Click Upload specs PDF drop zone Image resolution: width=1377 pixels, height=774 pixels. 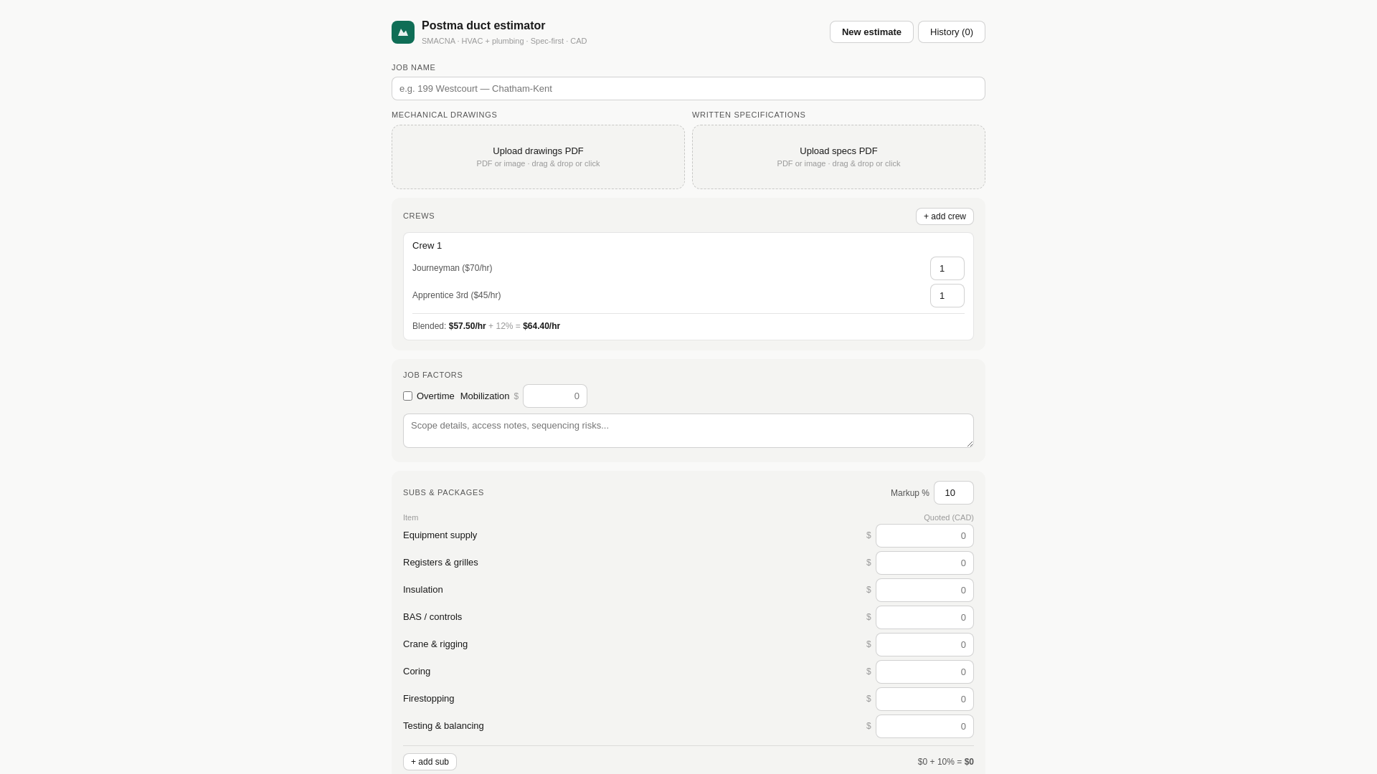pyautogui.click(x=838, y=157)
